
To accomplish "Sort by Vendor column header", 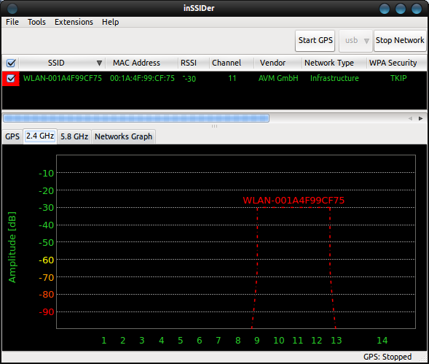I will [x=272, y=63].
